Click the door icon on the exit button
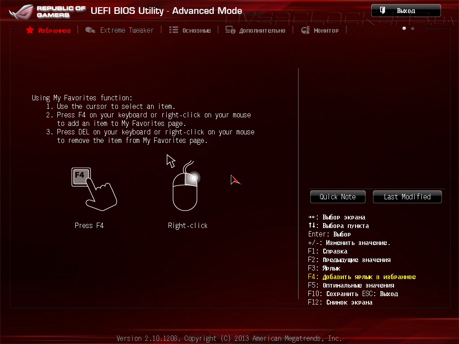 [383, 11]
